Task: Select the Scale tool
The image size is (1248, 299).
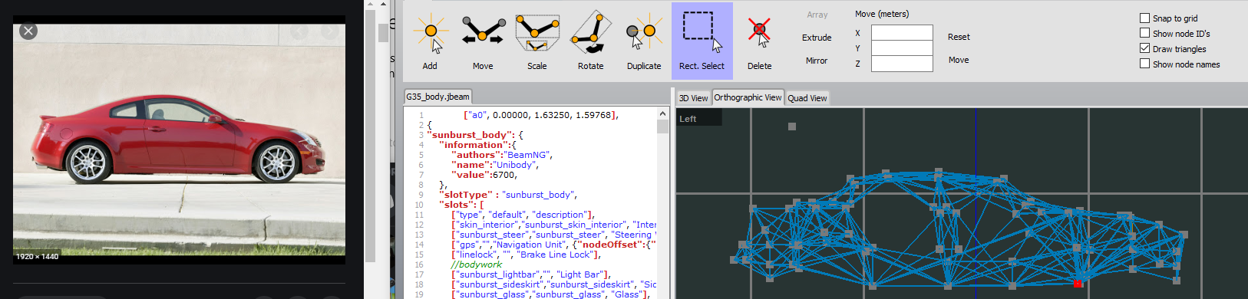Action: pyautogui.click(x=537, y=41)
